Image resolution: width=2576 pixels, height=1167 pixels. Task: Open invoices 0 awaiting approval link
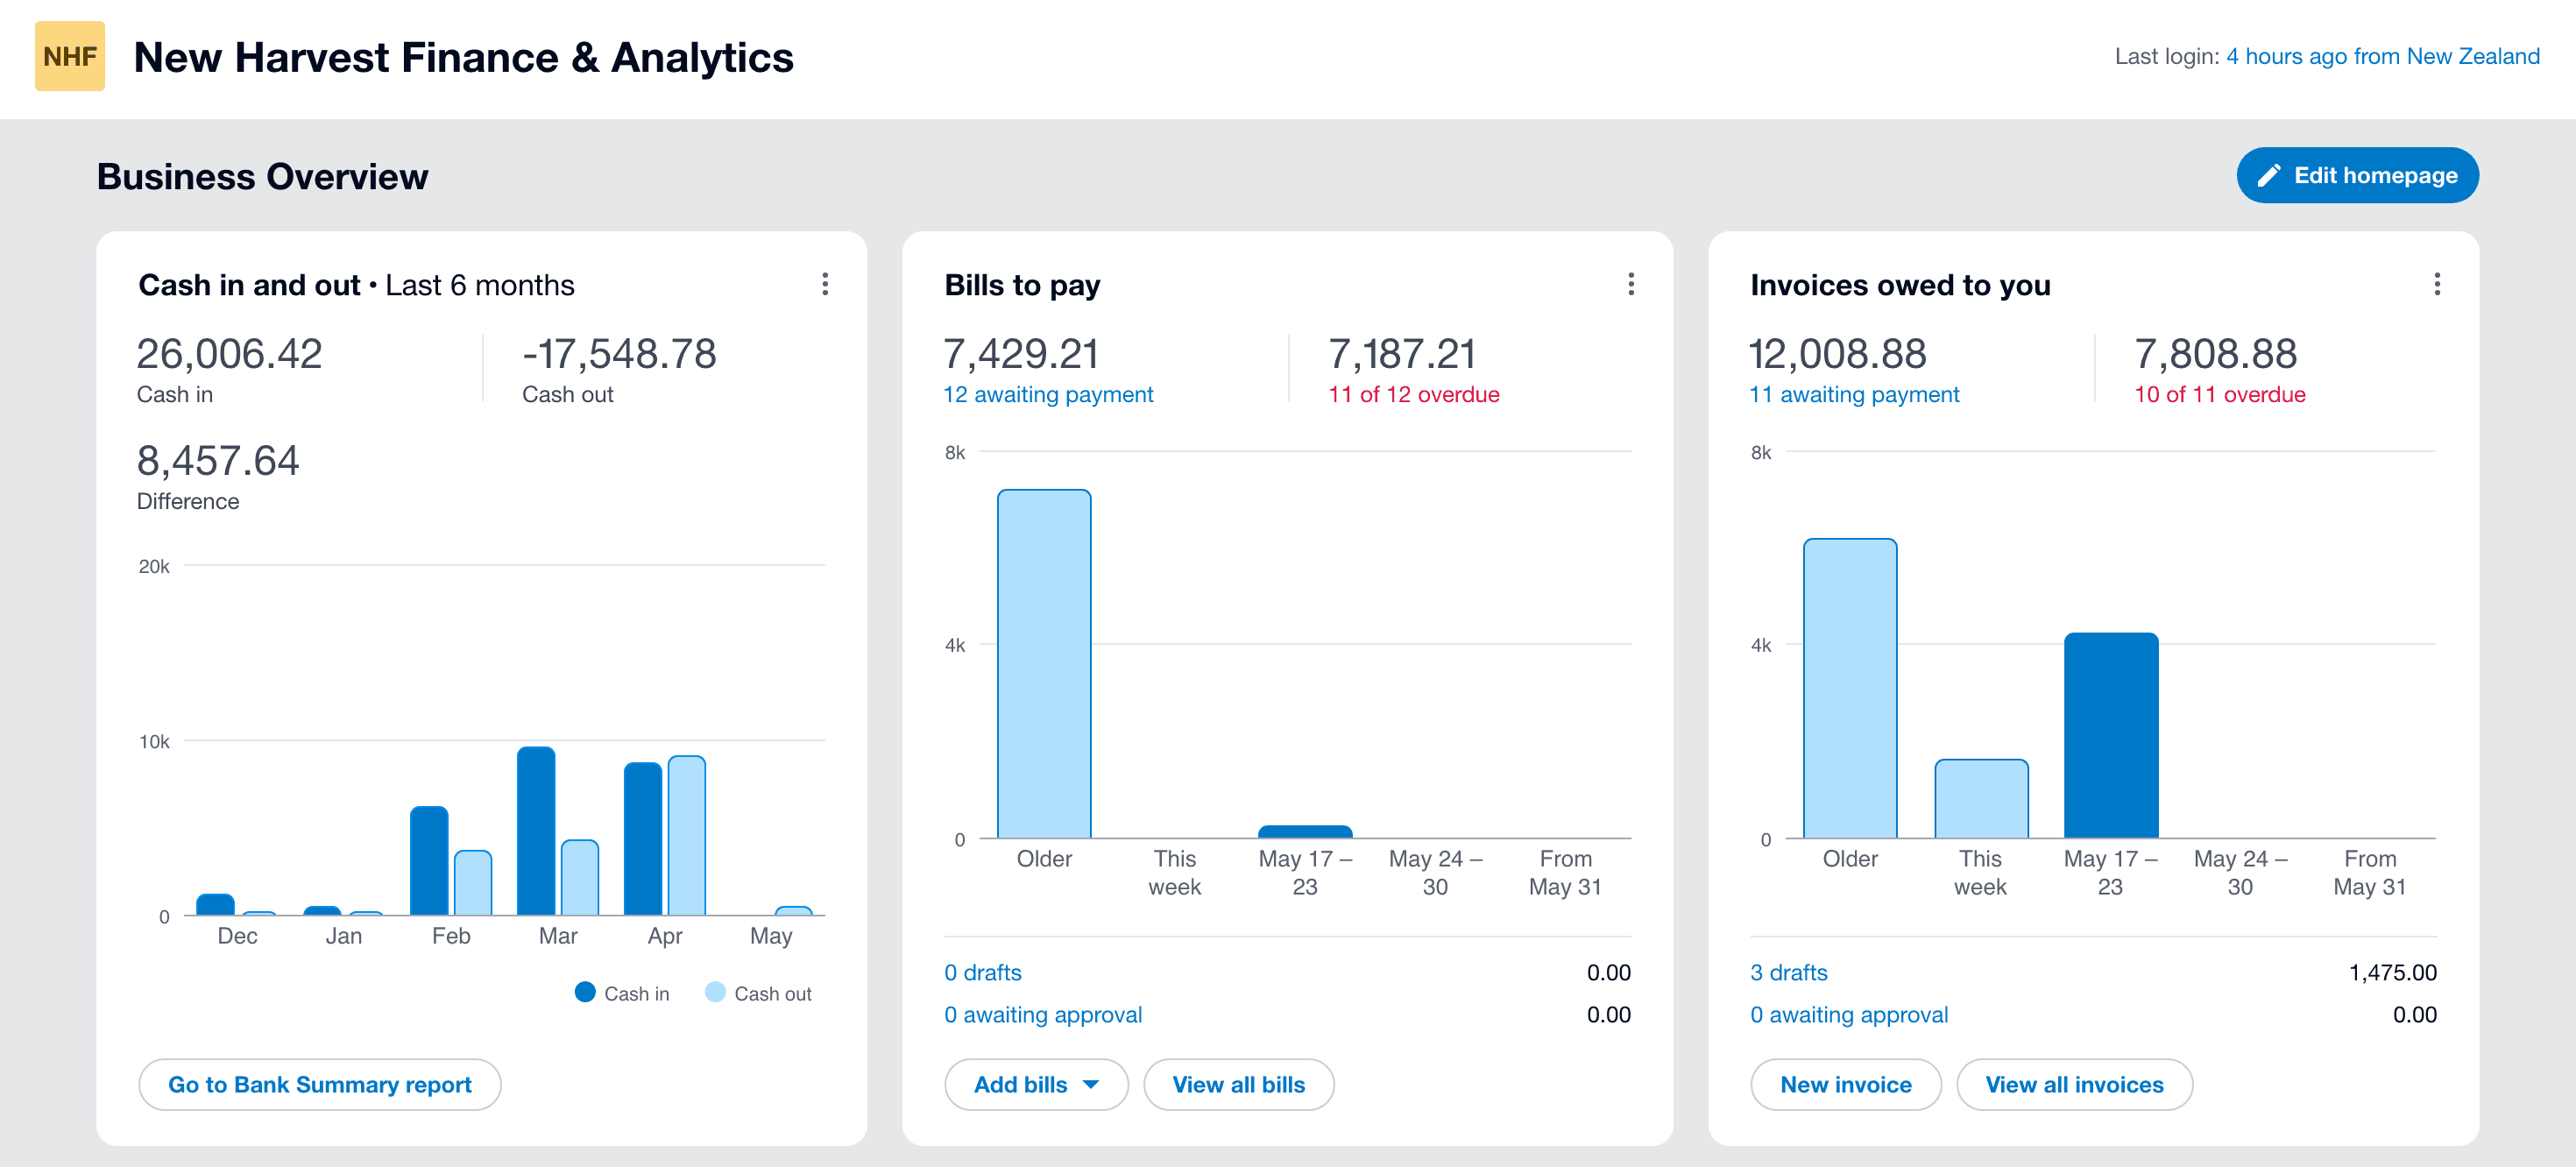(x=1849, y=1014)
